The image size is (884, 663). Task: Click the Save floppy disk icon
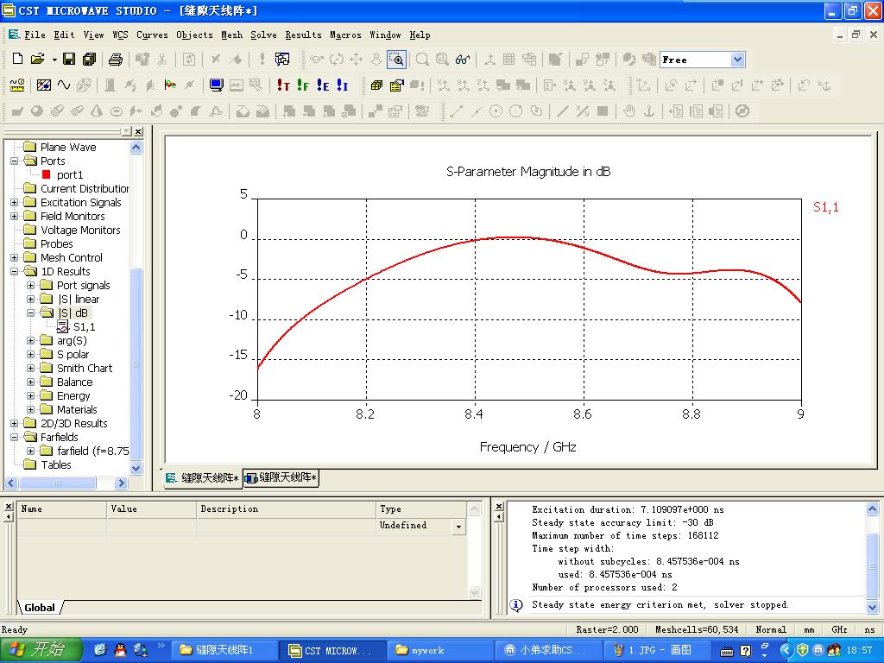click(69, 59)
